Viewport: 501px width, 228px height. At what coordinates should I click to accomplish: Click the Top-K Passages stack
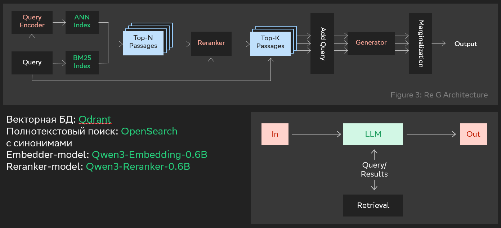[x=270, y=42]
